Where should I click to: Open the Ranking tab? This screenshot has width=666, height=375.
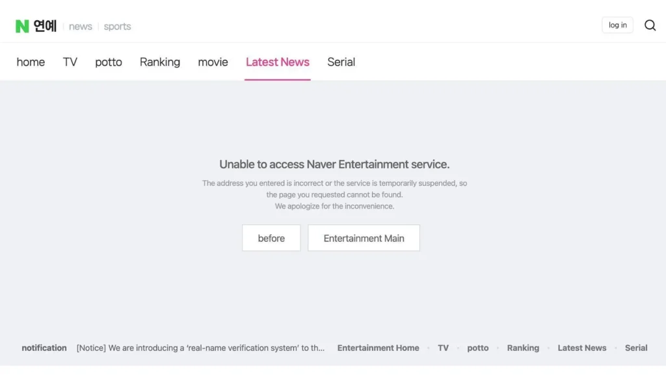tap(160, 62)
